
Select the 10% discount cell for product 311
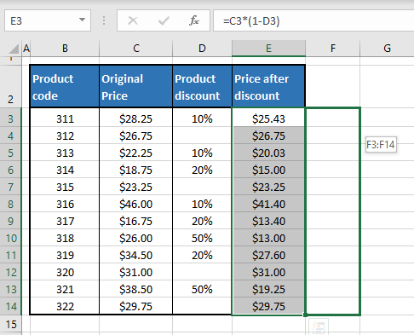coord(202,118)
